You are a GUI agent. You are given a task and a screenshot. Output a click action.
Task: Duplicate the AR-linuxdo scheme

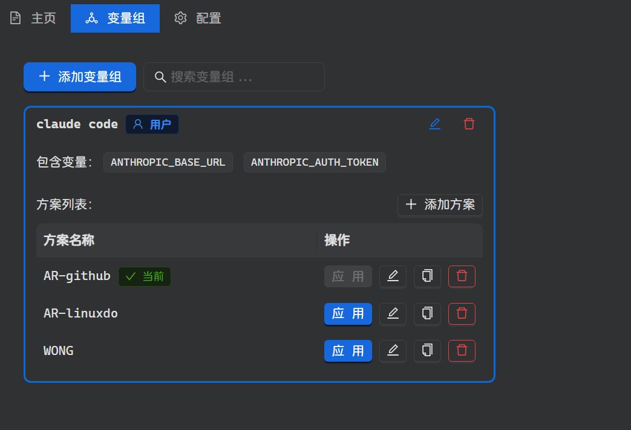[427, 314]
